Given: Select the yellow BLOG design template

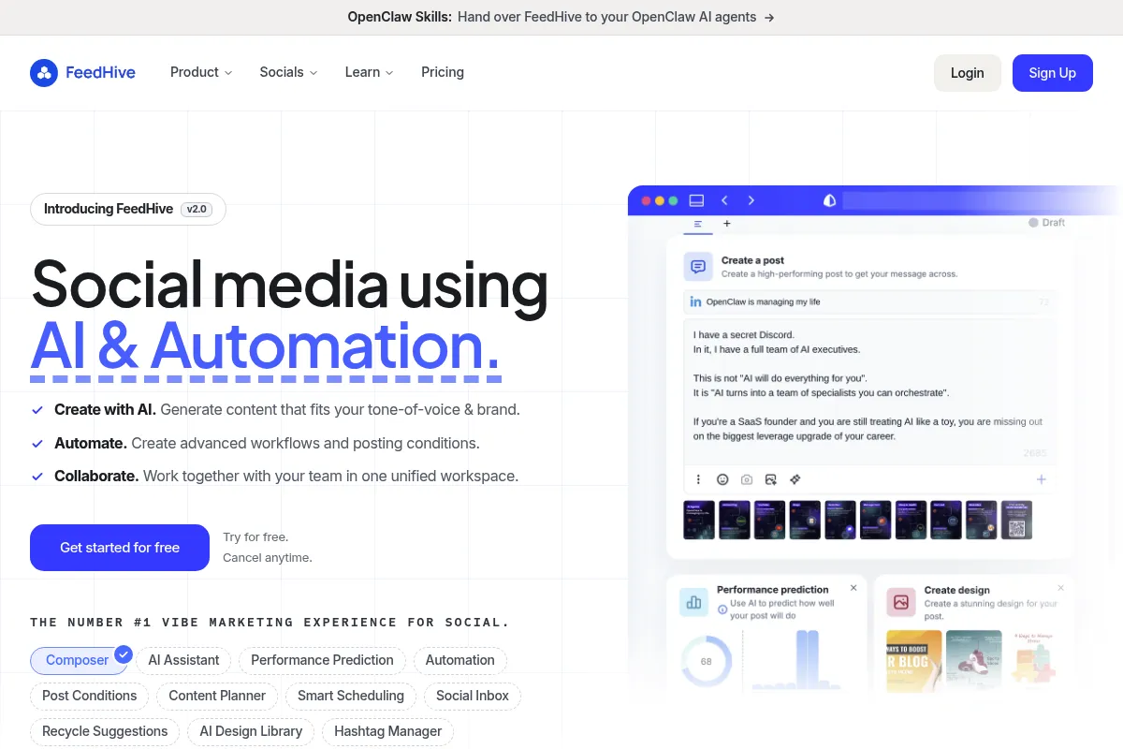Looking at the screenshot, I should click(913, 661).
